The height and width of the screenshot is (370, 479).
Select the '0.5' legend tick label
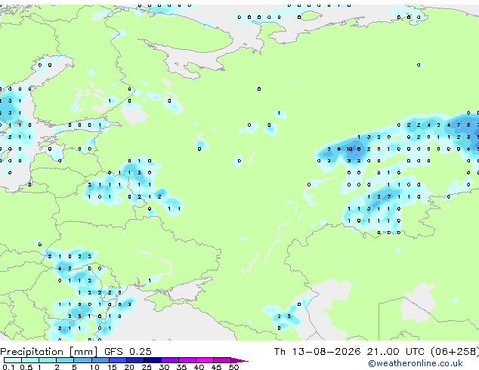tap(26, 367)
